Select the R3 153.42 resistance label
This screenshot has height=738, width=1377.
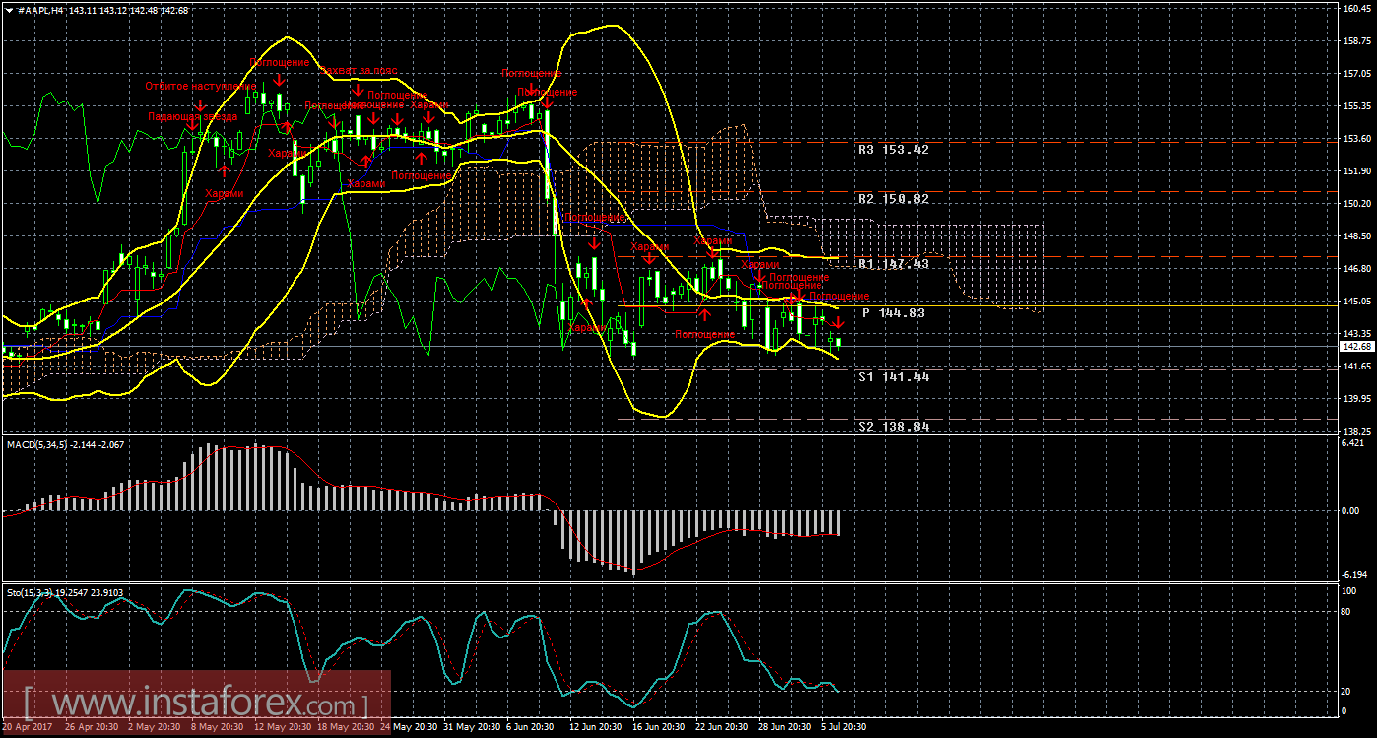(x=892, y=150)
